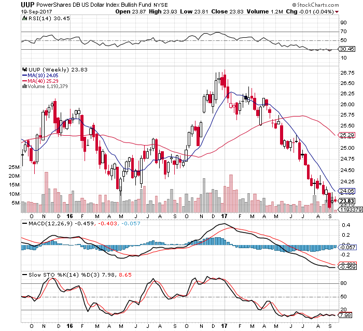Click the candlestick icon next to UUP (Weekly)
Image resolution: width=363 pixels, height=331 pixels.
[24, 69]
